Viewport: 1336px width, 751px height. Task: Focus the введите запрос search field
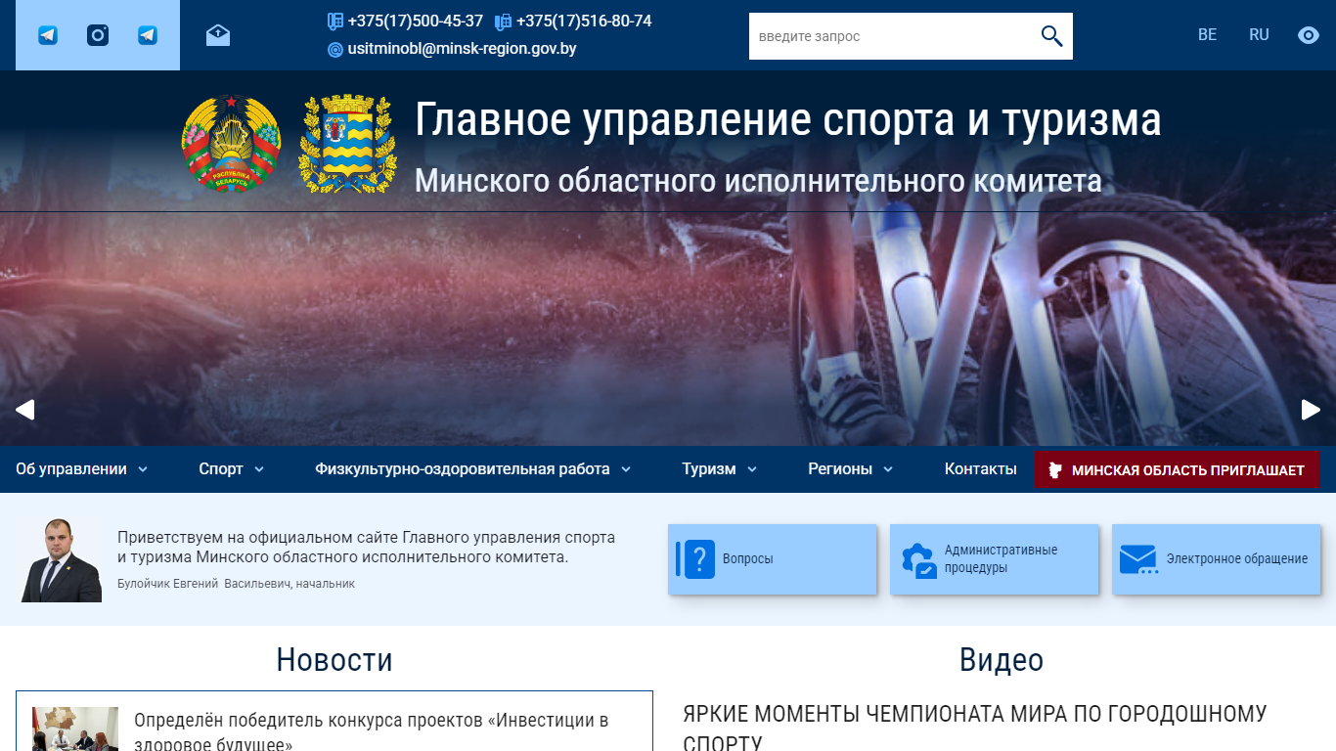[895, 36]
